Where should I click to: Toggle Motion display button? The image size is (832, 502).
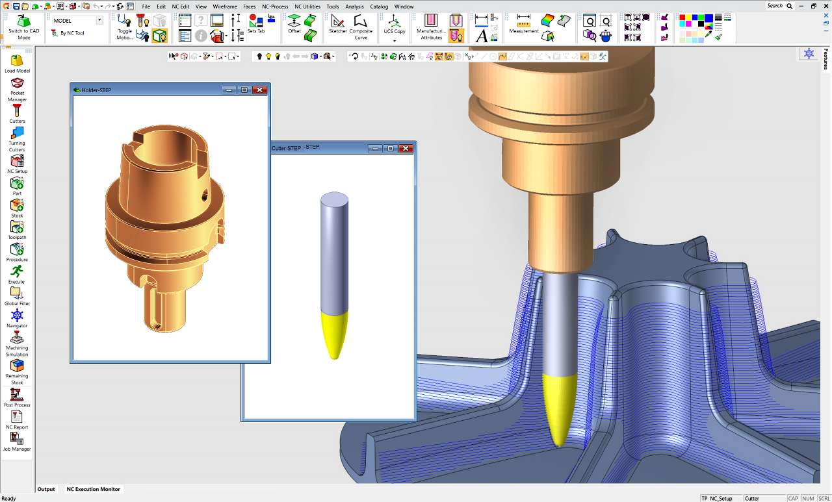[124, 27]
